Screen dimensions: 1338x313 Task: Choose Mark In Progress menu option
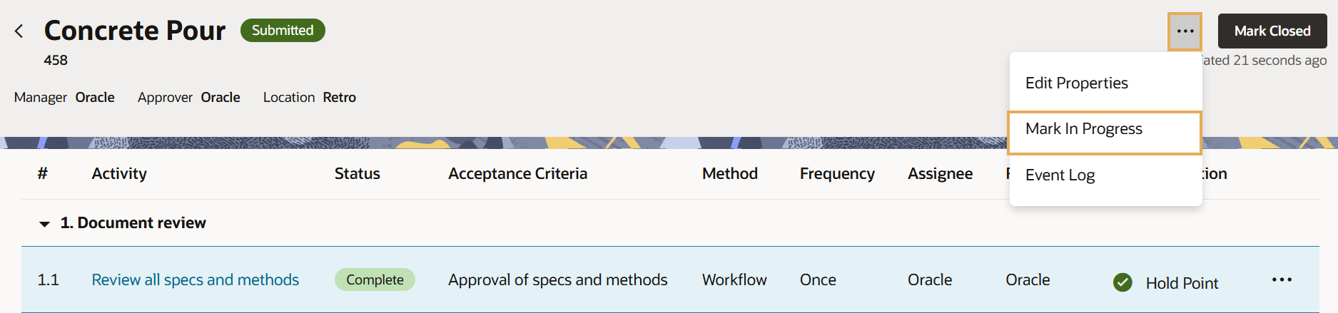[x=1083, y=129]
